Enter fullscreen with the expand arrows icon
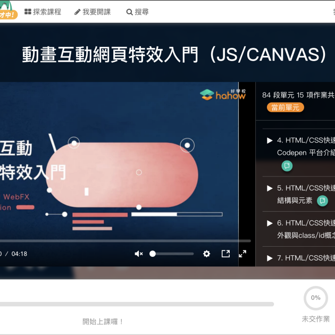 point(242,254)
